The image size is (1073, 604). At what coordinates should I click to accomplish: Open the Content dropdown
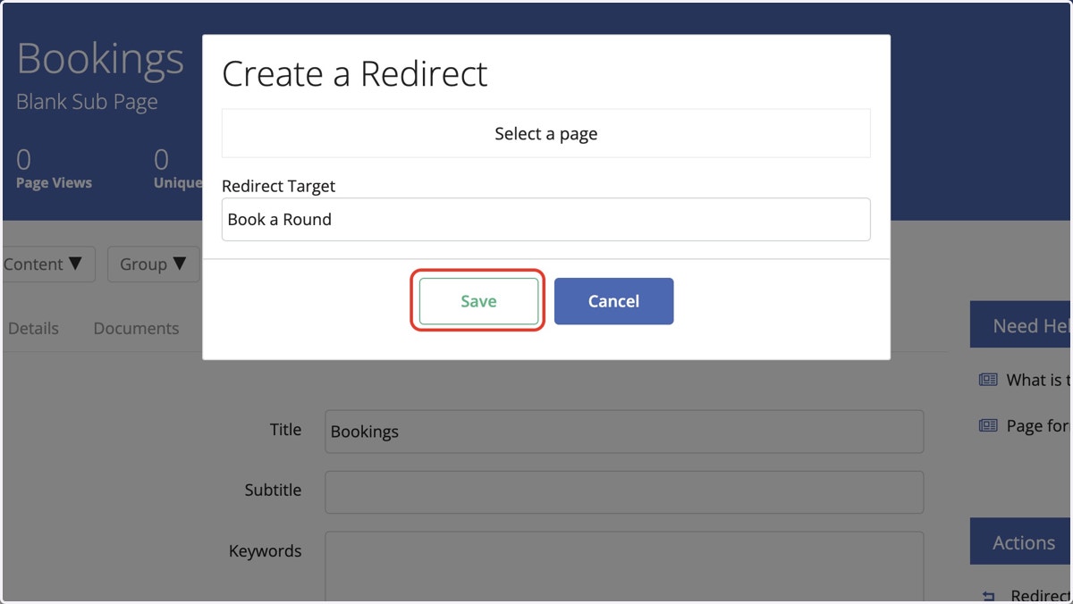click(47, 264)
